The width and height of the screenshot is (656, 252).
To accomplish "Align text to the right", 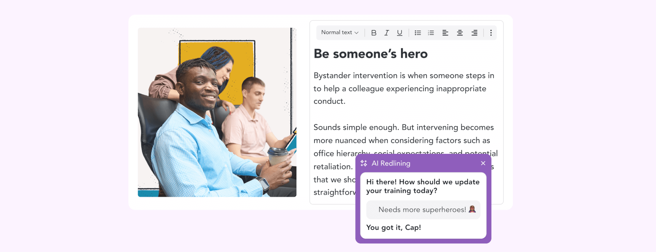I will coord(474,33).
